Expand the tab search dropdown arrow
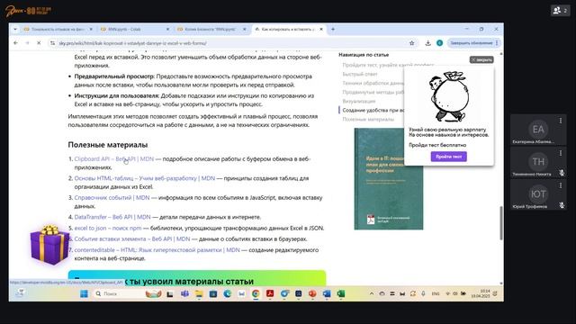Screen dimensions: 576x324 tap(15, 29)
